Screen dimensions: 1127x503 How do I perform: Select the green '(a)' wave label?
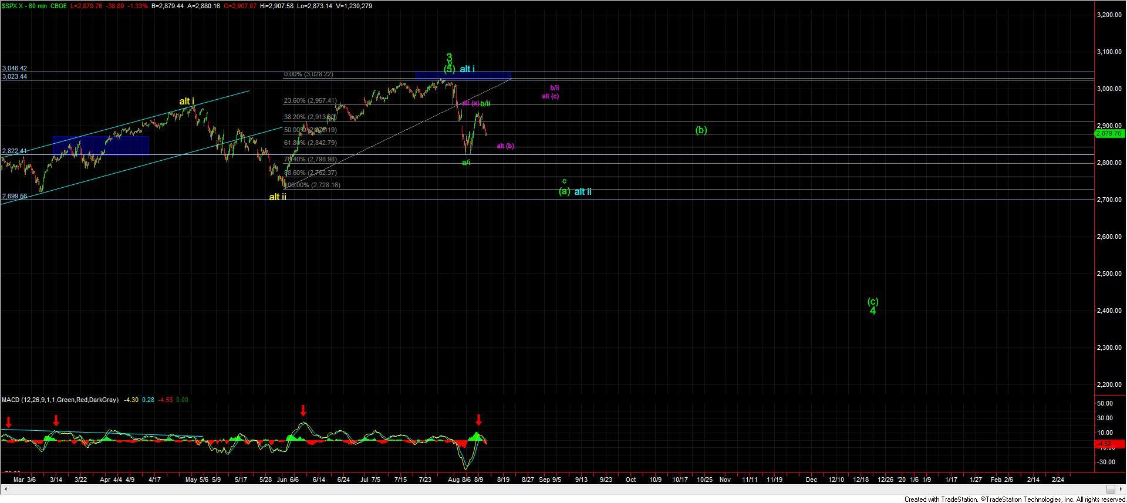[x=564, y=191]
